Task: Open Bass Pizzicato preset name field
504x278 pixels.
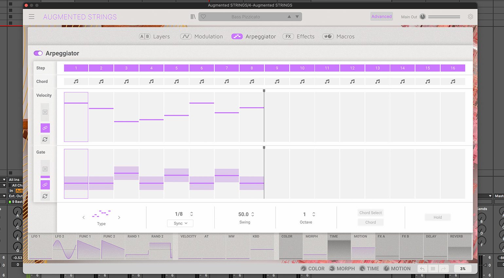Action: coord(246,17)
